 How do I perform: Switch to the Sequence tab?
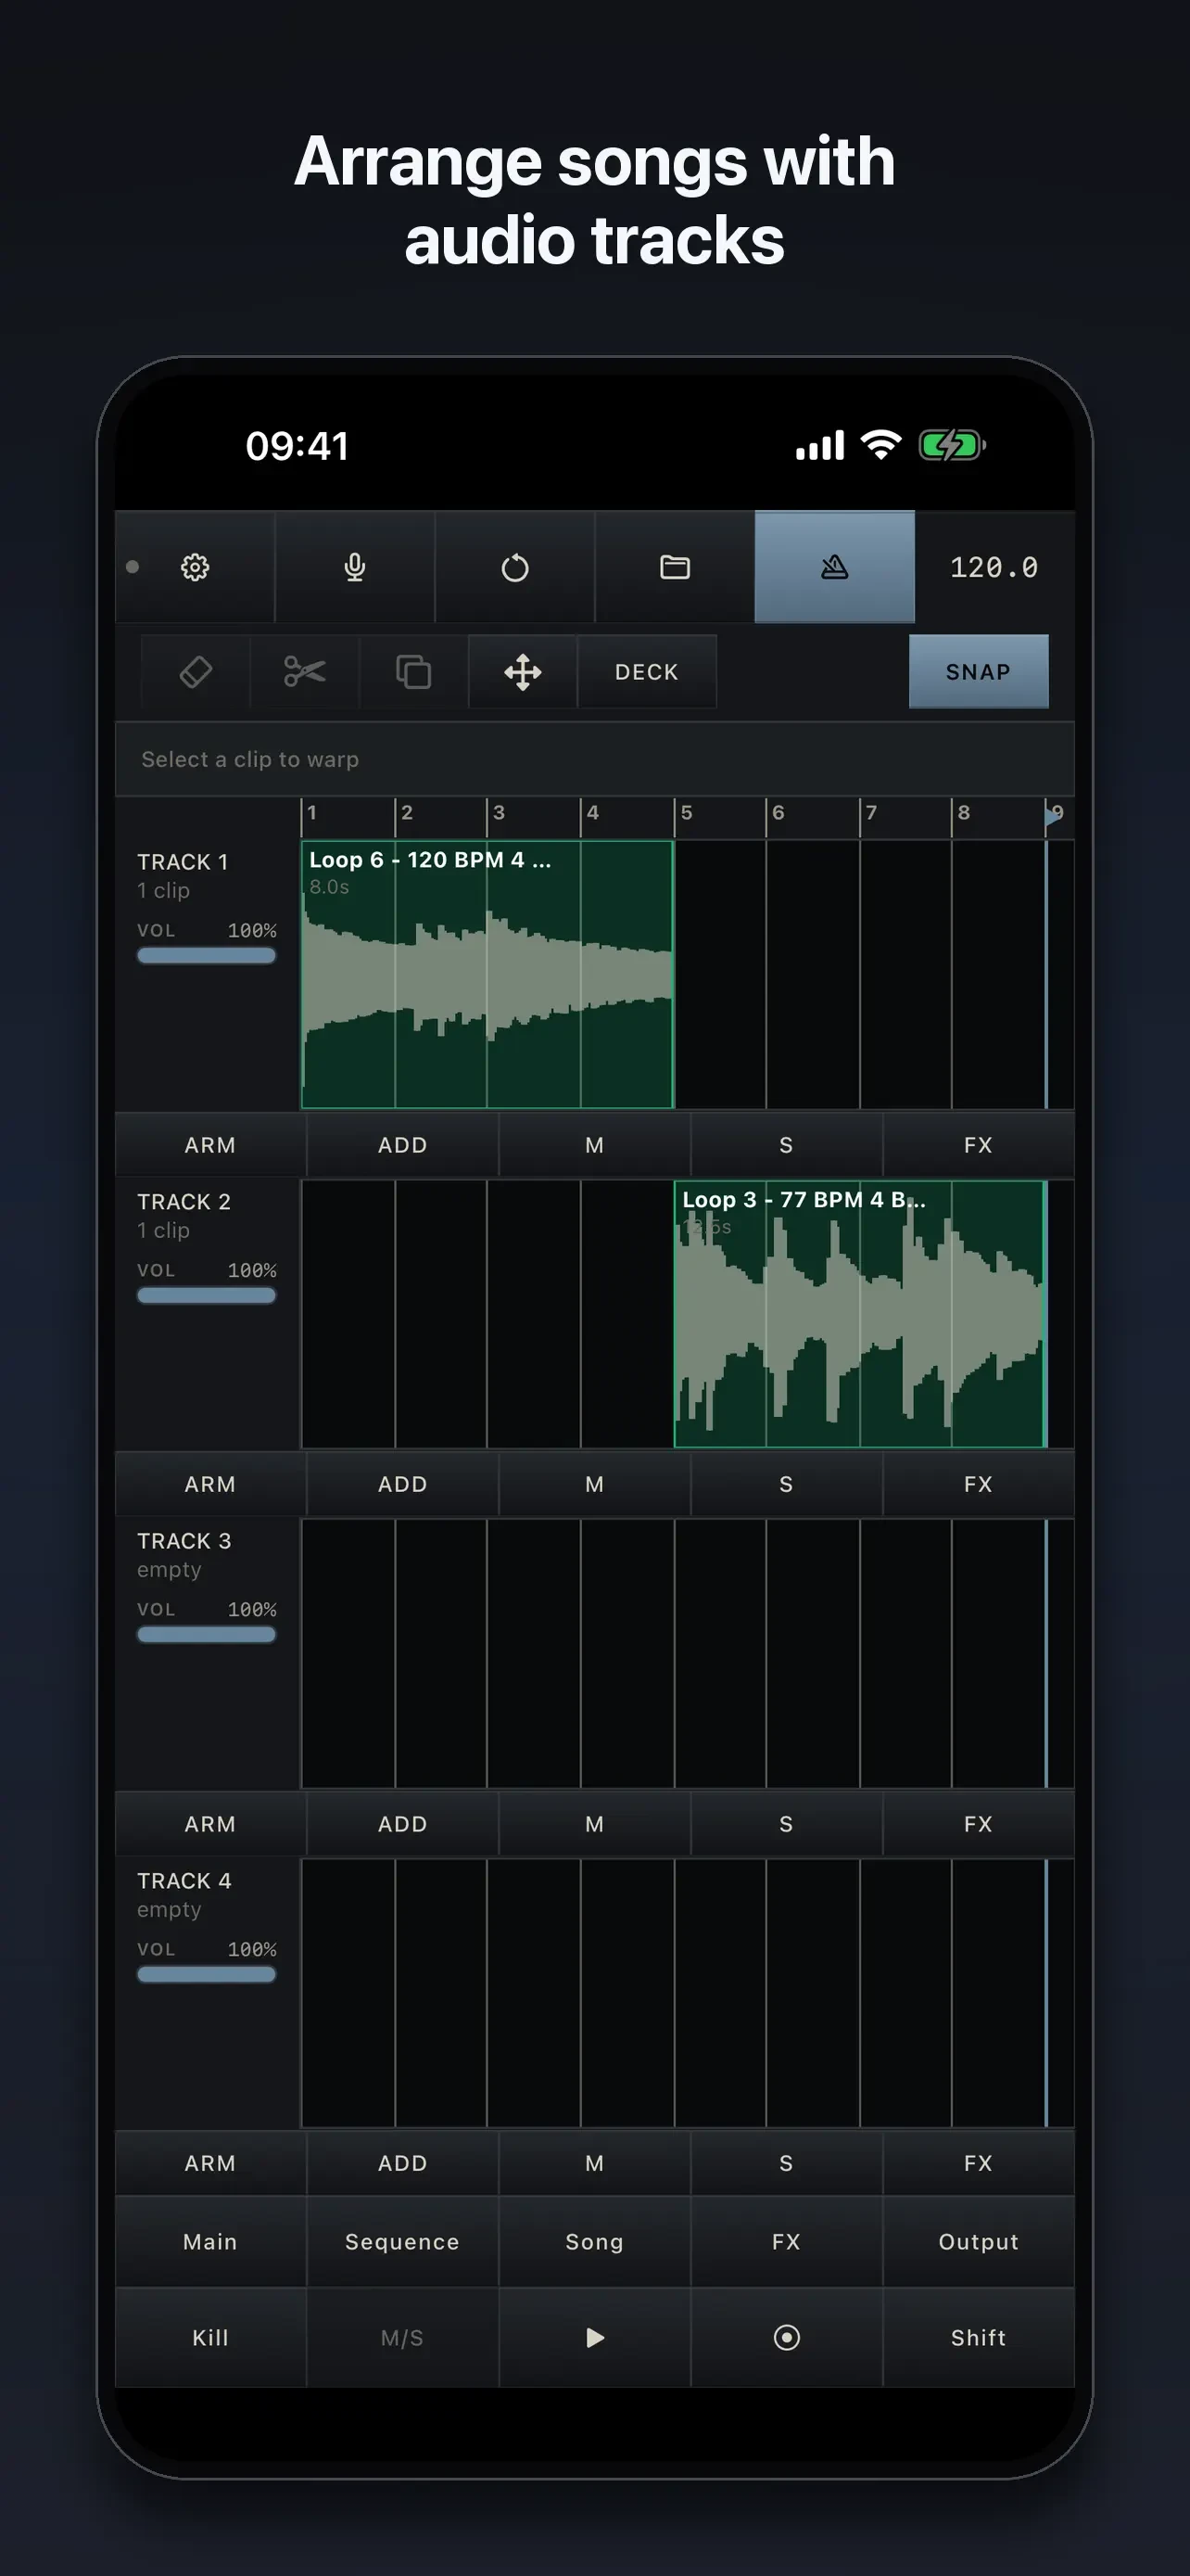point(402,2242)
